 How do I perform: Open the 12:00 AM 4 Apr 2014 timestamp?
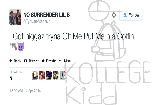tap(25, 91)
